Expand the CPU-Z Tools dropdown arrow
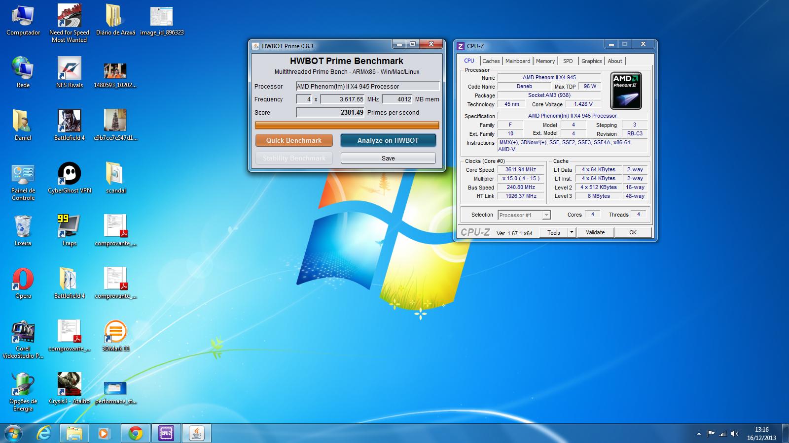This screenshot has height=443, width=789. 572,232
